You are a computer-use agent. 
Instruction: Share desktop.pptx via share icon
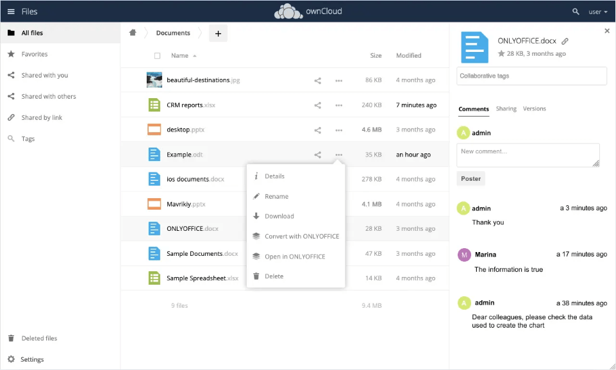(317, 130)
